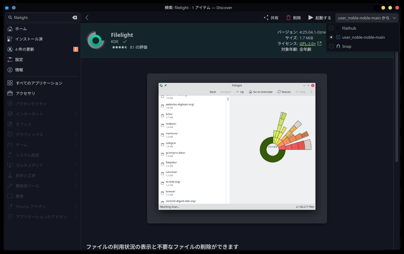Select the Snap source radio button
The width and height of the screenshot is (404, 254).
pyautogui.click(x=331, y=46)
